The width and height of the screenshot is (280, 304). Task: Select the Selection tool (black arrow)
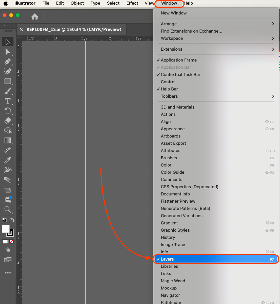(x=8, y=42)
